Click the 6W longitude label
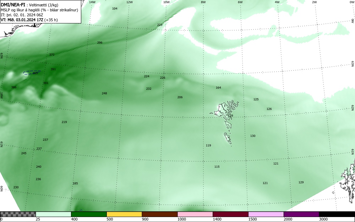The image size is (355, 222). [240, 2]
